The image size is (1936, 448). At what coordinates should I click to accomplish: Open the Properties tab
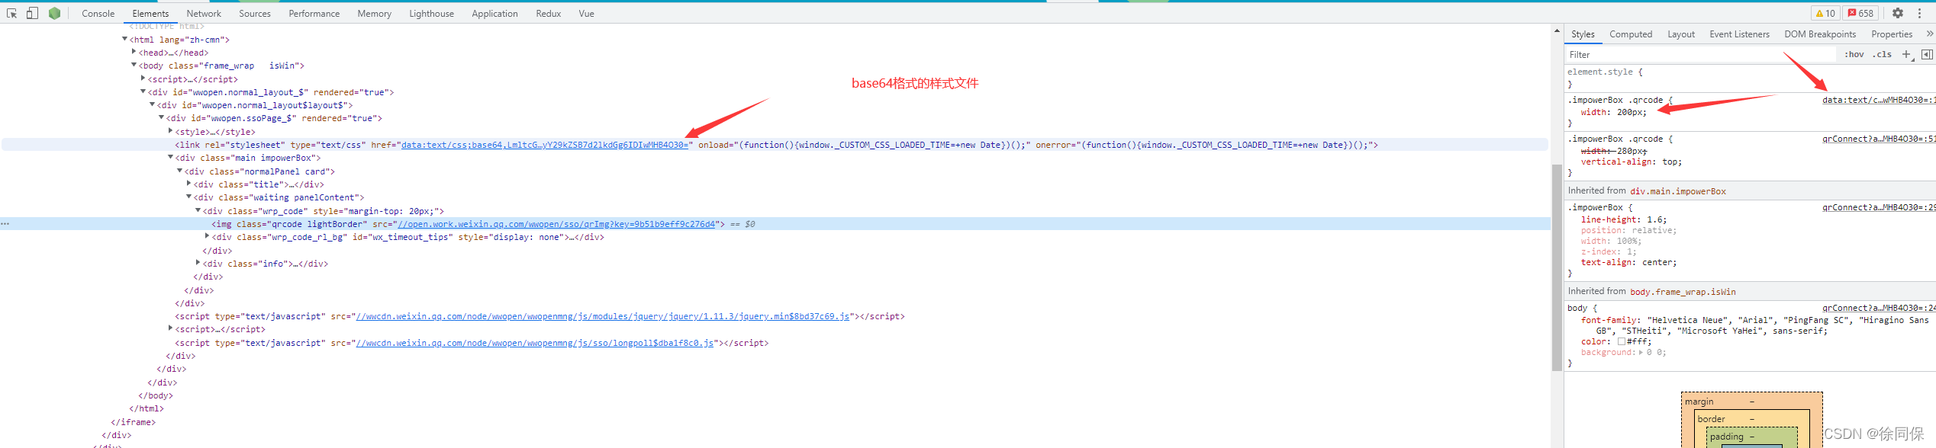click(1891, 34)
